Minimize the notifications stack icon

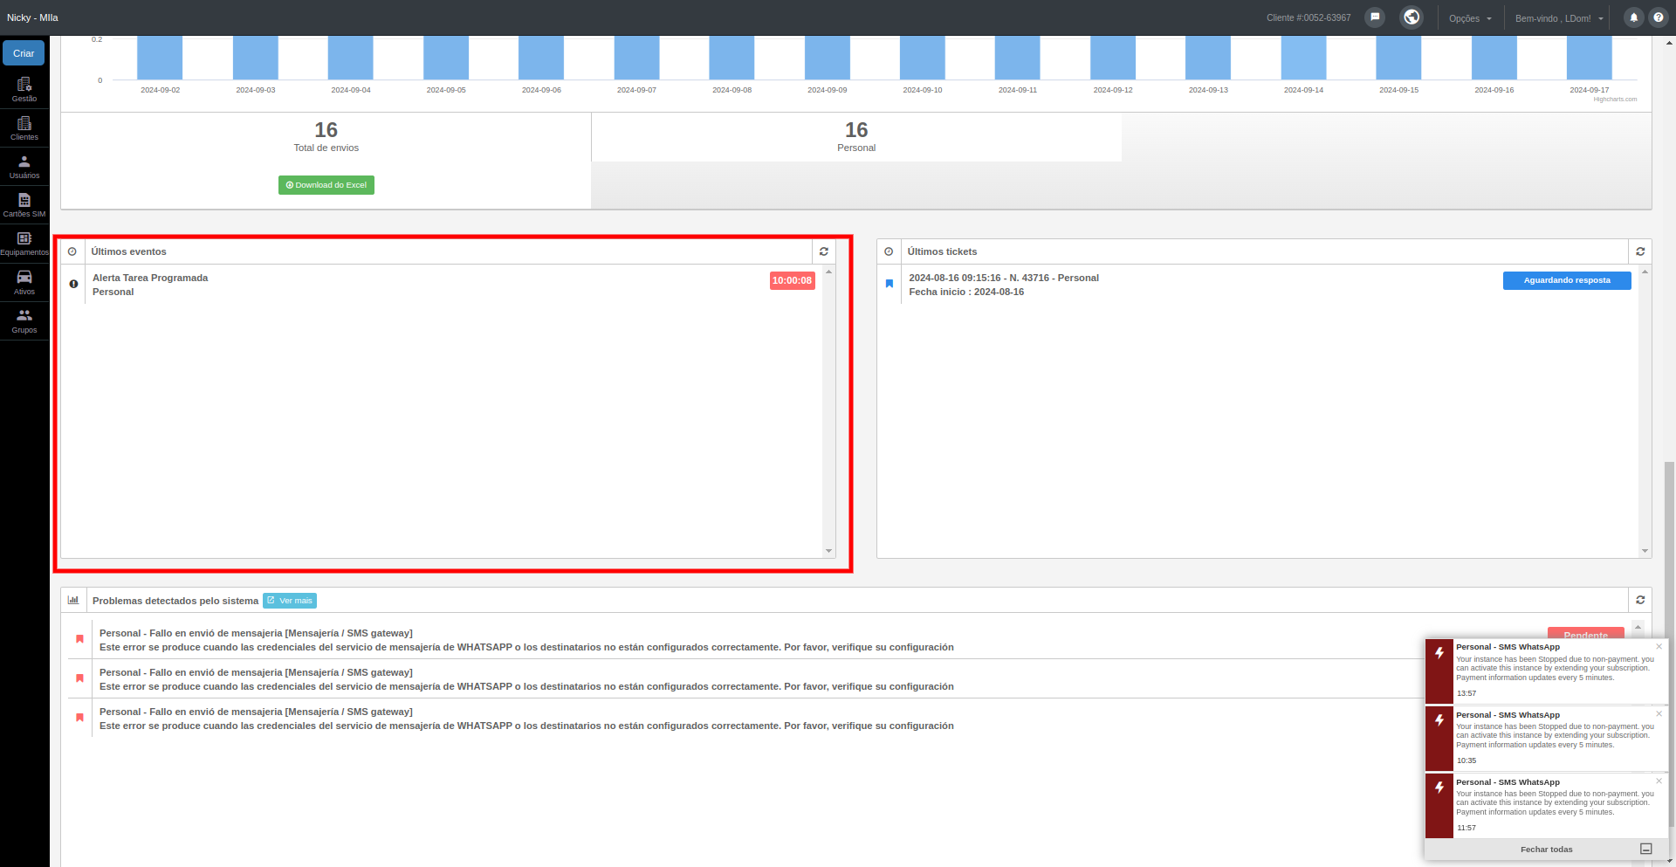pyautogui.click(x=1646, y=850)
